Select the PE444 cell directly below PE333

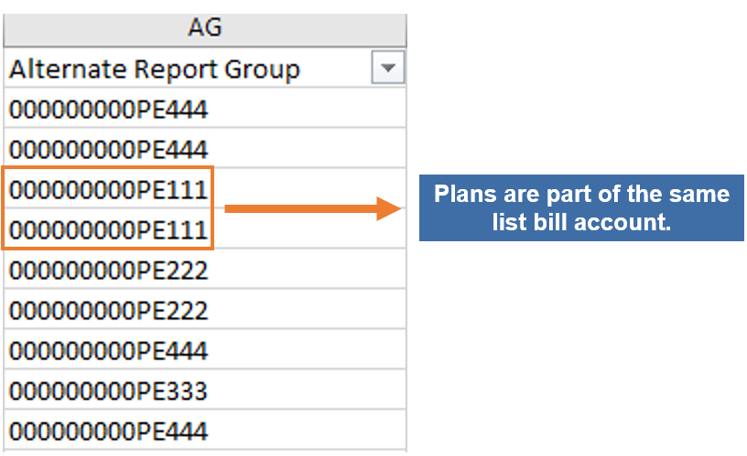click(x=110, y=430)
